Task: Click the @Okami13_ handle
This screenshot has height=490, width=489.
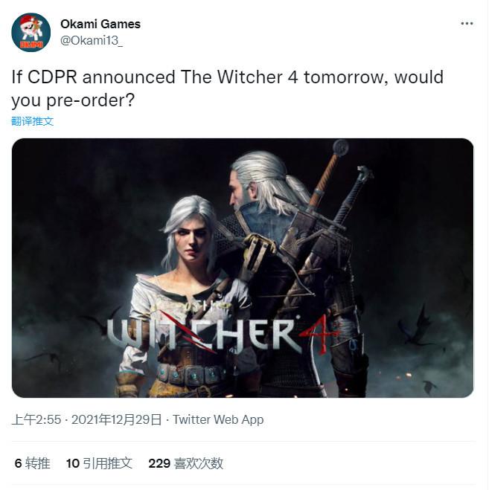Action: pos(92,40)
